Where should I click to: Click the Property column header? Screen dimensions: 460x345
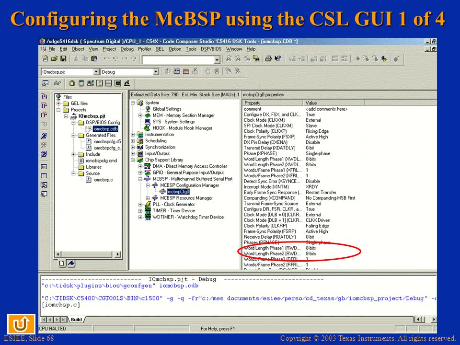click(x=272, y=103)
